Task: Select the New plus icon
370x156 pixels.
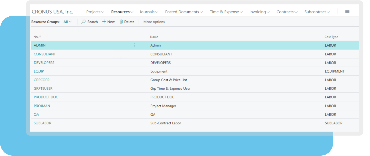Action: 104,22
